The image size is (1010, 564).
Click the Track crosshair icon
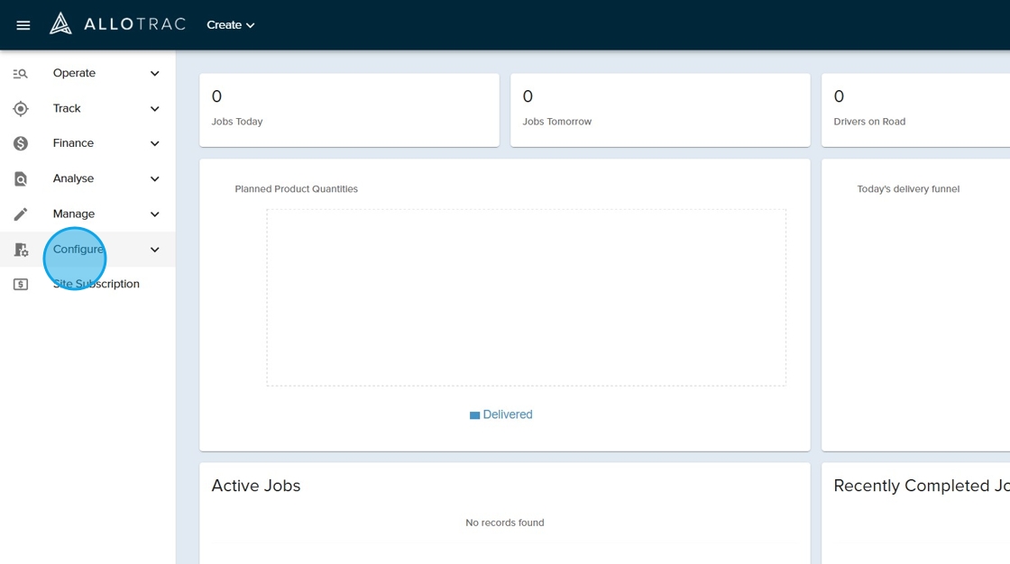click(x=21, y=109)
